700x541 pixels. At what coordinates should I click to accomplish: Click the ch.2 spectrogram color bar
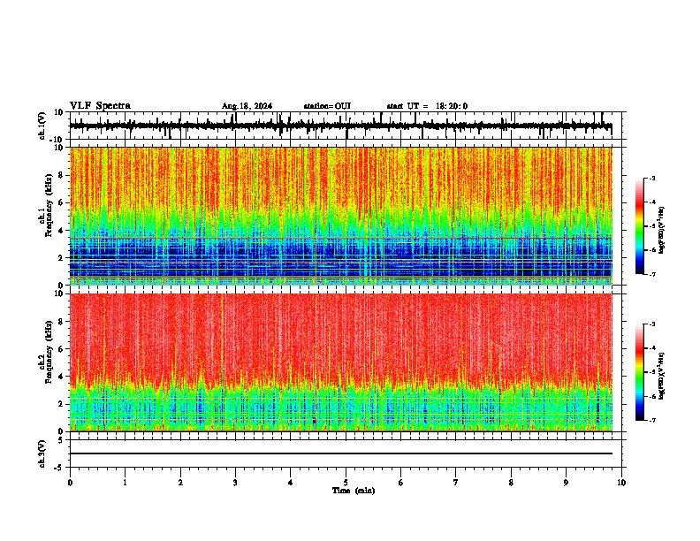click(639, 372)
